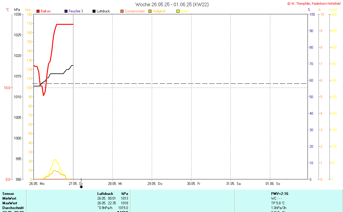Click the 'Durchschnitt' row header

click(x=13, y=208)
